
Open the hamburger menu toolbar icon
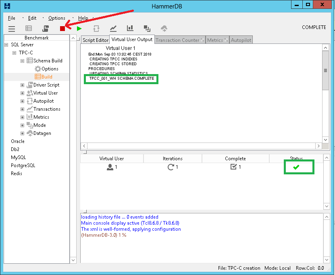click(x=12, y=29)
